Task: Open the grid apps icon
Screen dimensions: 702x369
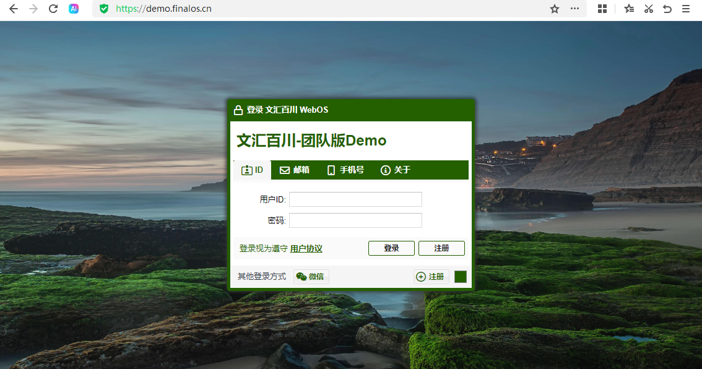Action: [602, 9]
